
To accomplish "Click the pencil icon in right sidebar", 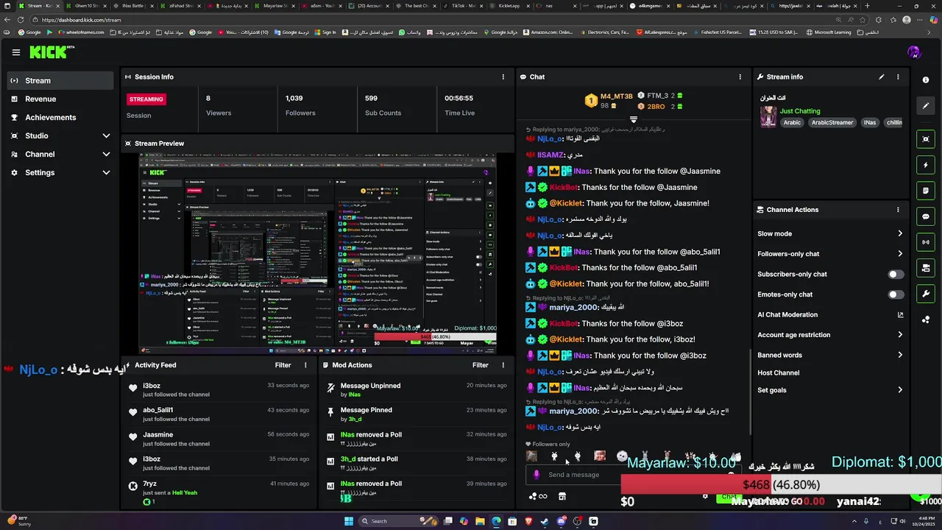I will point(926,105).
